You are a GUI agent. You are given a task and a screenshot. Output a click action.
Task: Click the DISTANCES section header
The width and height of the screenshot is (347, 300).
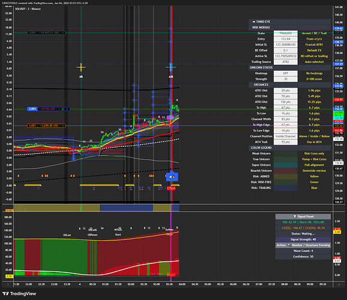click(261, 85)
